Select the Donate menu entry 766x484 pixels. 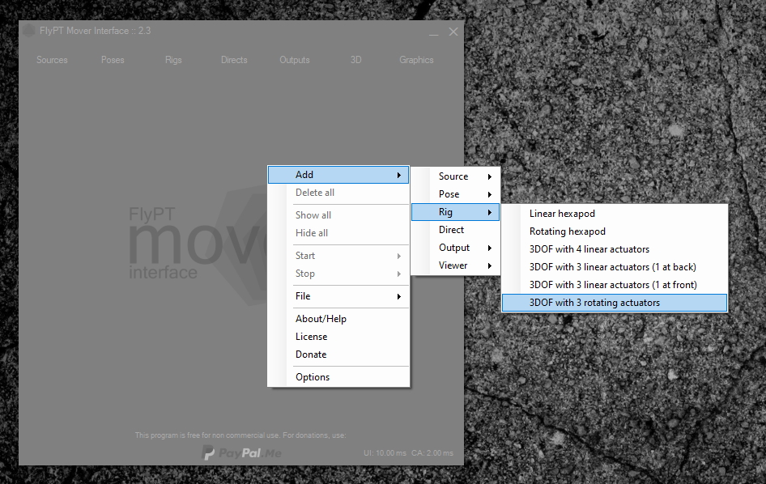click(x=338, y=354)
